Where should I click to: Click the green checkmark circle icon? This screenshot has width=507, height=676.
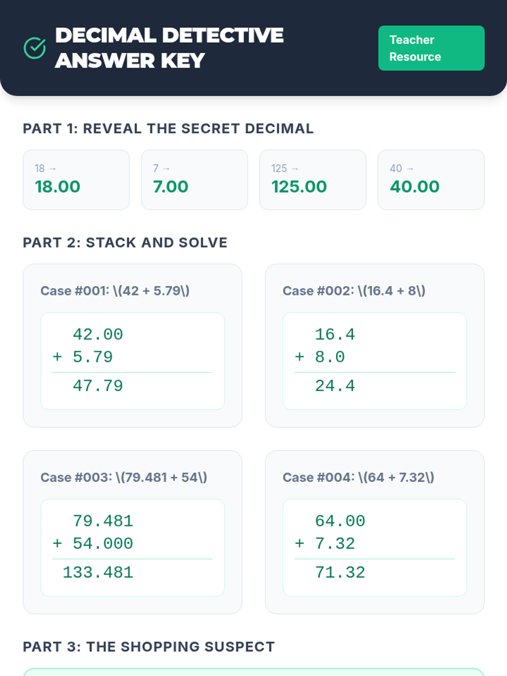pyautogui.click(x=35, y=48)
